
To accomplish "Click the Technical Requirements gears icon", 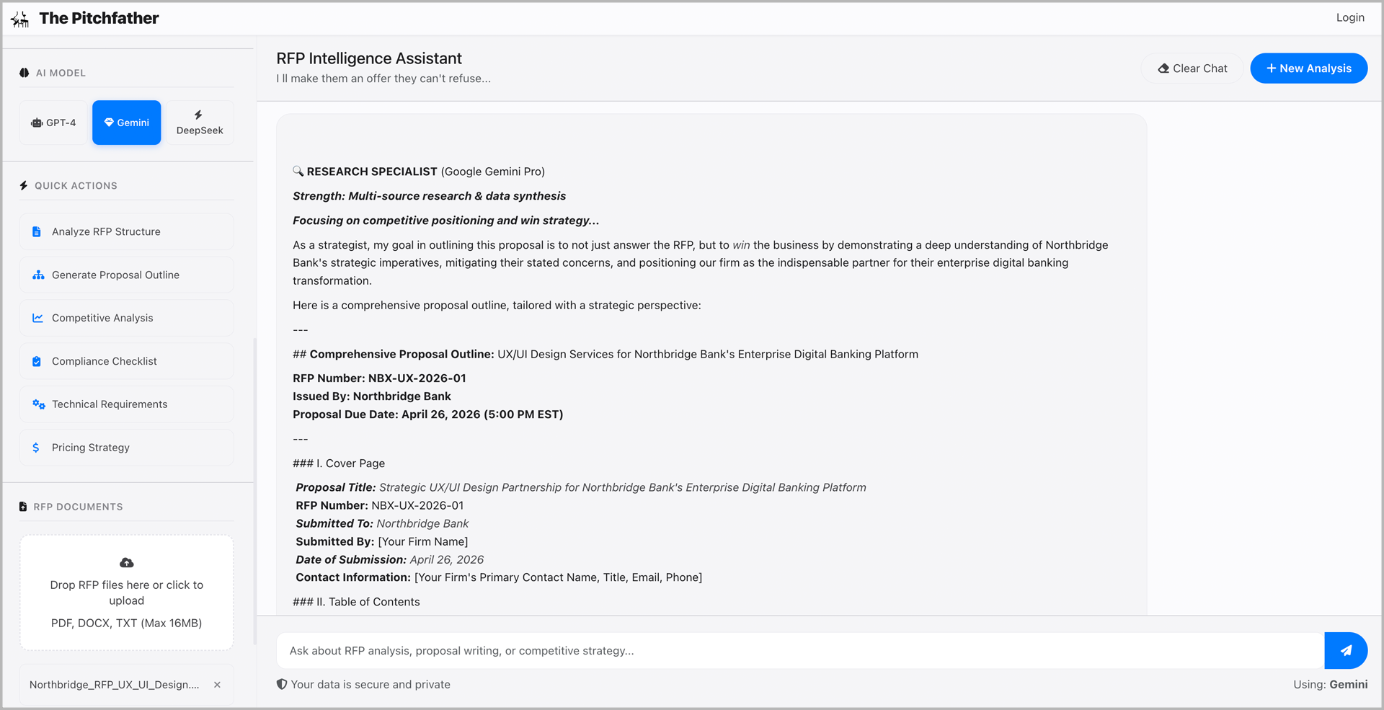I will pos(38,404).
